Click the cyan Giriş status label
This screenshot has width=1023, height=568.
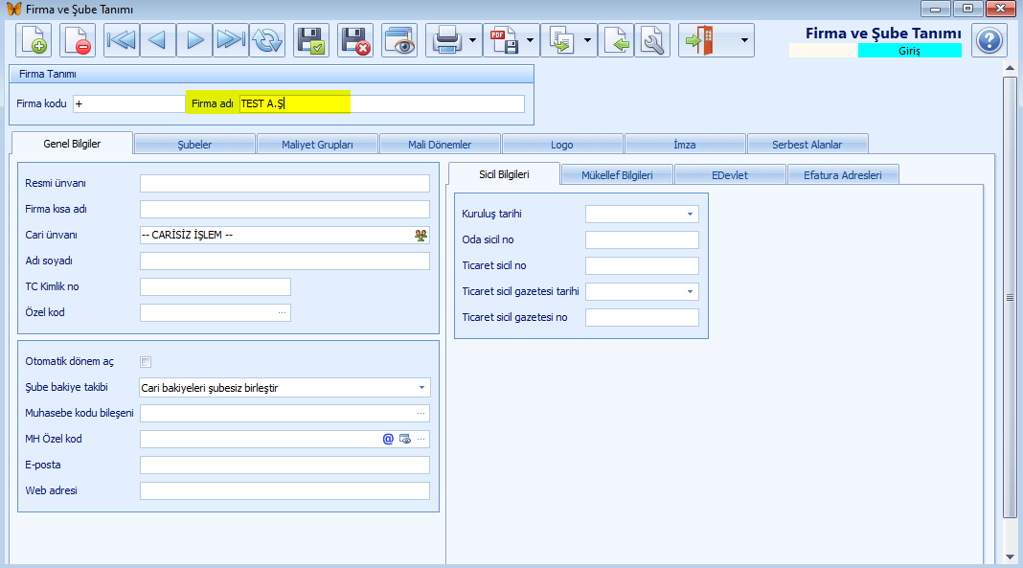click(x=909, y=51)
